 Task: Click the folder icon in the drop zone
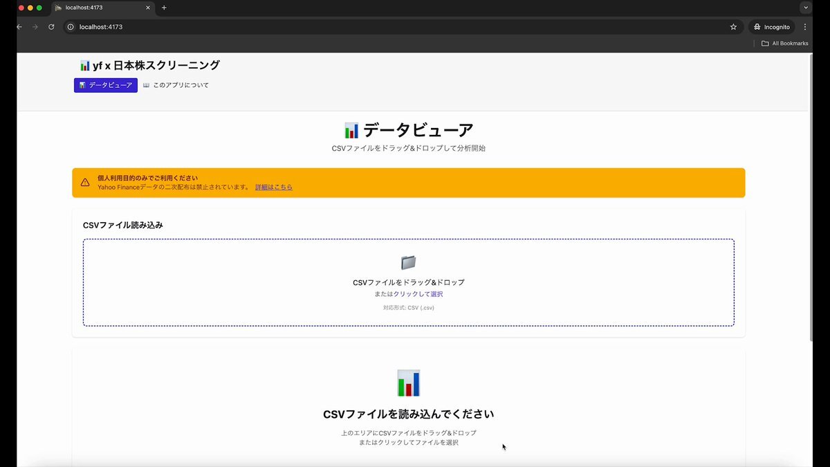pyautogui.click(x=408, y=263)
